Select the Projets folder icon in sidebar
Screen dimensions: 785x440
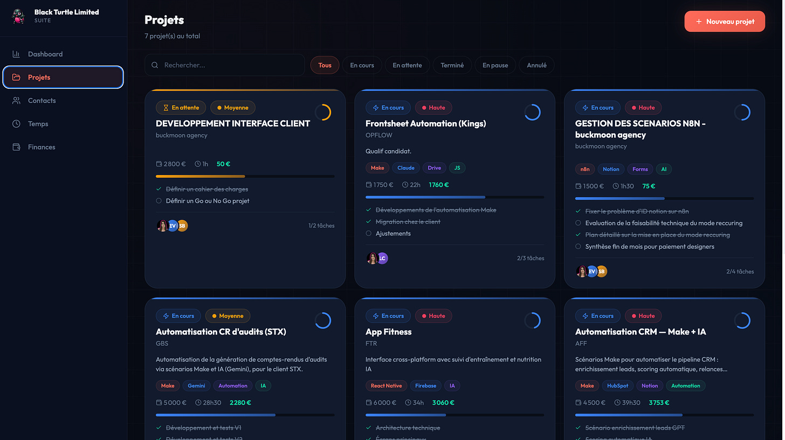16,77
